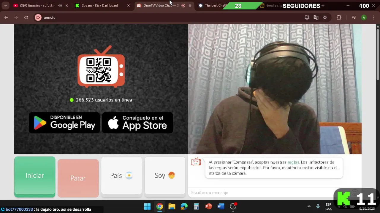Click the install app icon in address bar
Image resolution: width=380 pixels, height=213 pixels.
307,17
